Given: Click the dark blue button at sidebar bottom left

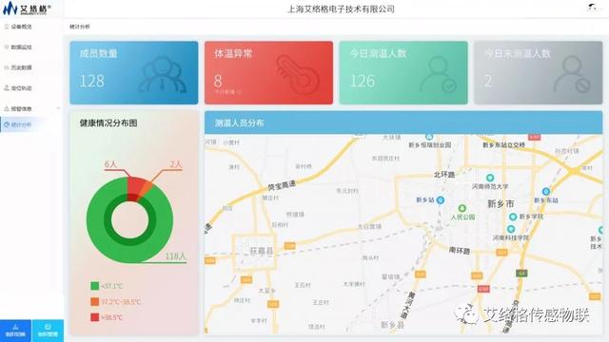Looking at the screenshot, I should [x=15, y=331].
